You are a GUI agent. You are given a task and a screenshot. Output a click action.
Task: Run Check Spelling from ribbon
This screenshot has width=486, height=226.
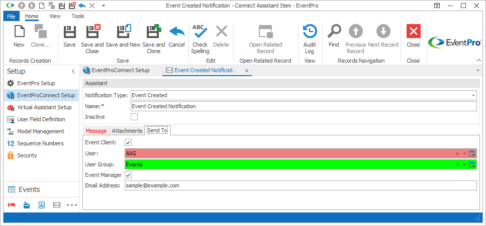click(200, 39)
